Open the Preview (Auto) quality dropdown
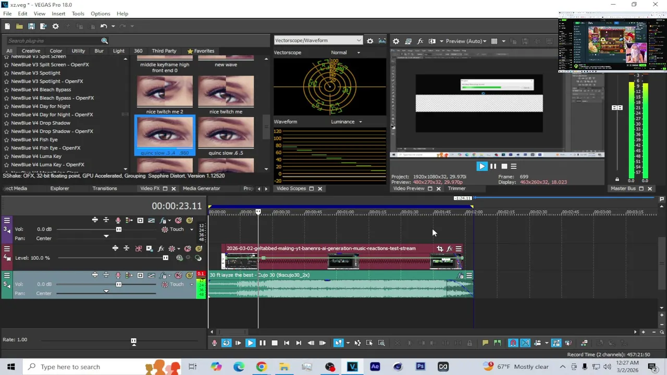667x375 pixels. 466,41
